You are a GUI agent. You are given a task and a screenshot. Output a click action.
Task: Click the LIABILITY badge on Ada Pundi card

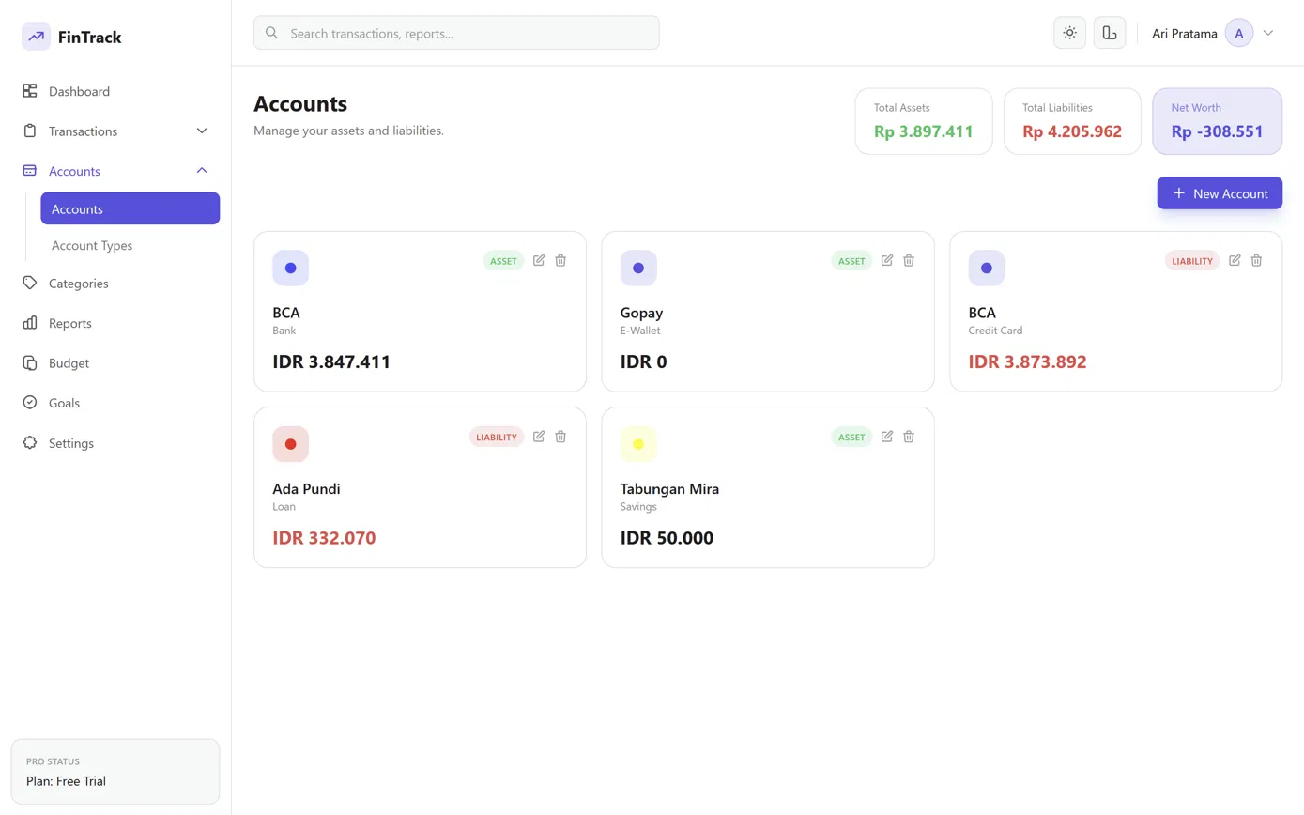click(x=497, y=437)
